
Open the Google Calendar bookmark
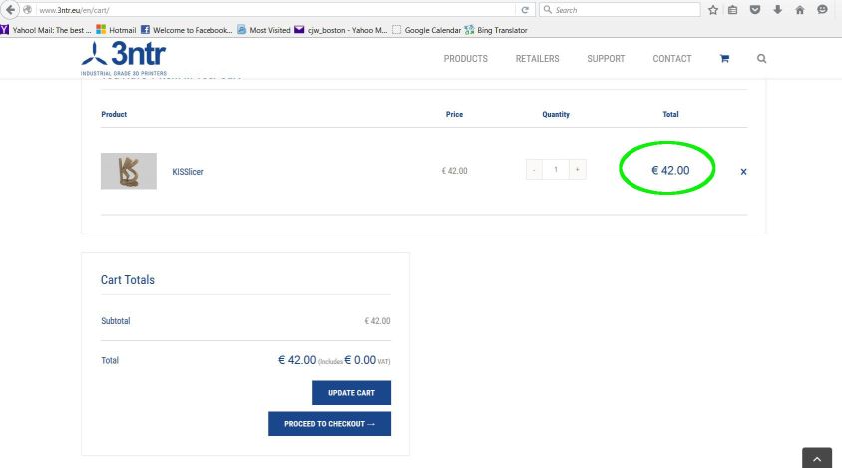pyautogui.click(x=427, y=30)
